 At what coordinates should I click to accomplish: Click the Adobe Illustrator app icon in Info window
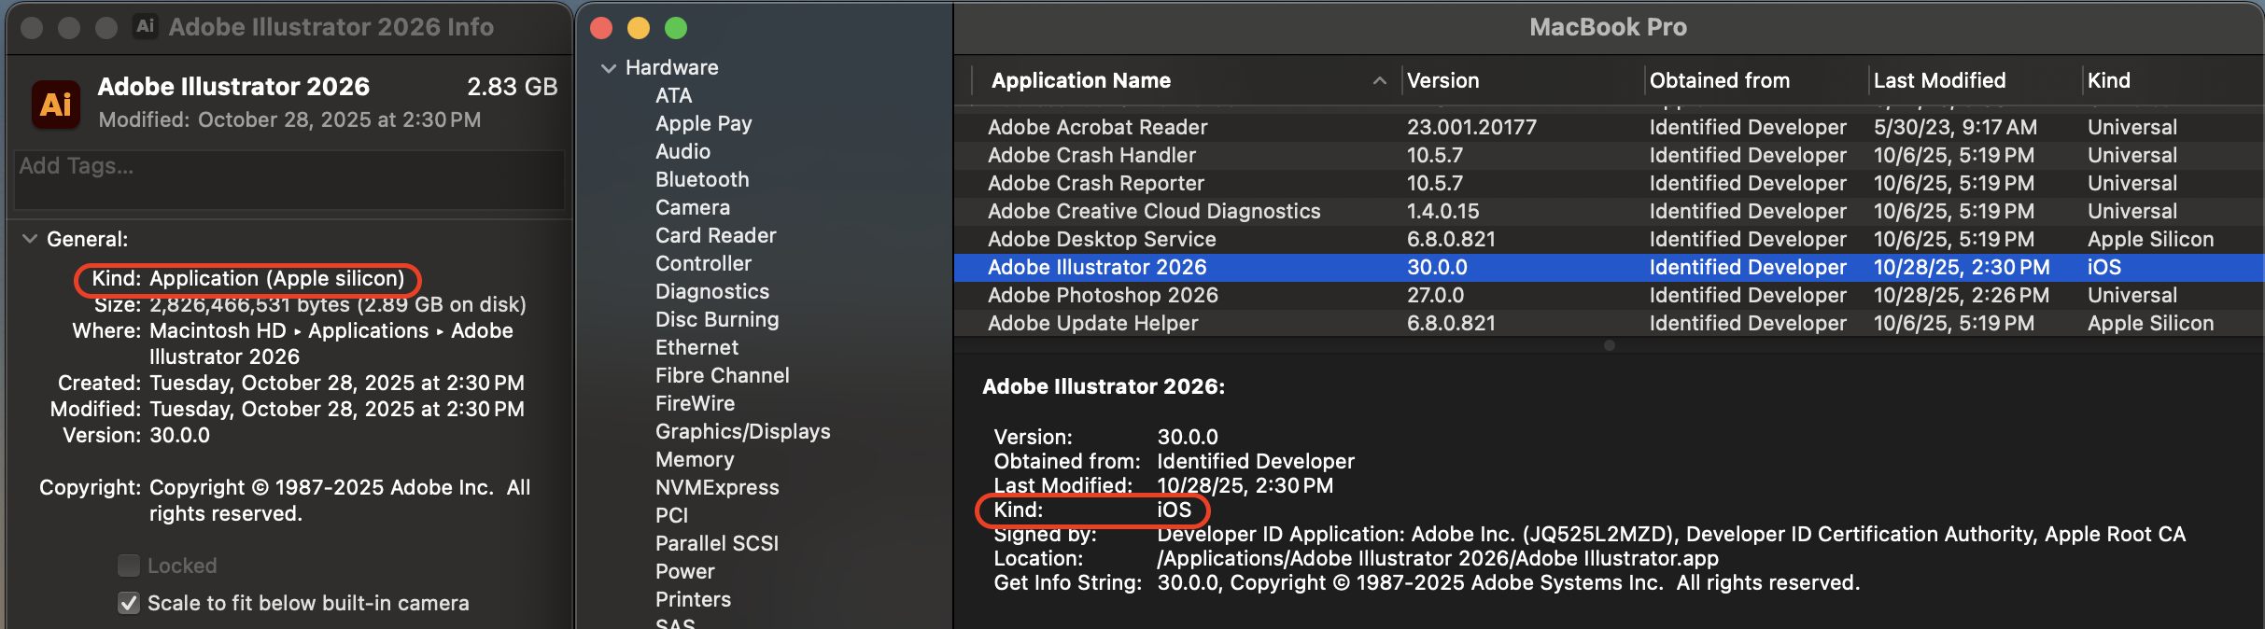55,104
